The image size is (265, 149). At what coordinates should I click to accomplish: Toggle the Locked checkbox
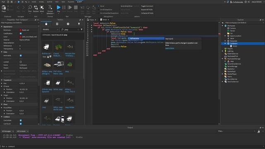21,62
